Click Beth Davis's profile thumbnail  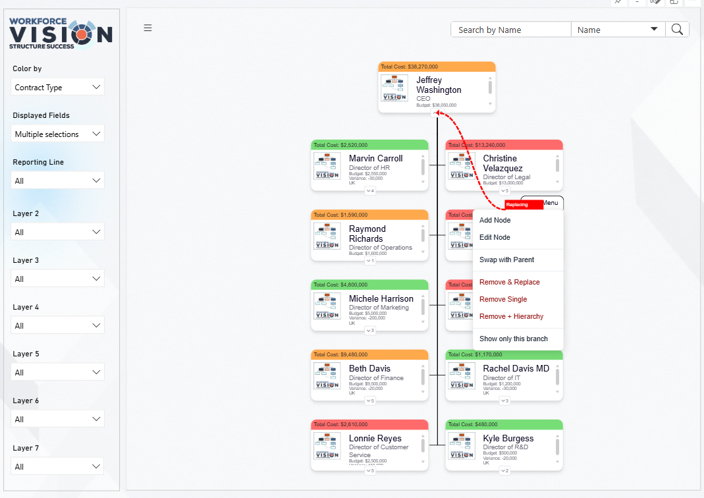[327, 376]
